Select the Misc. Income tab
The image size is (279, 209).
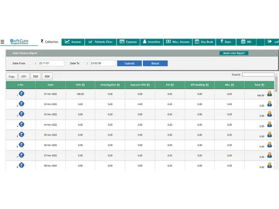click(x=177, y=42)
